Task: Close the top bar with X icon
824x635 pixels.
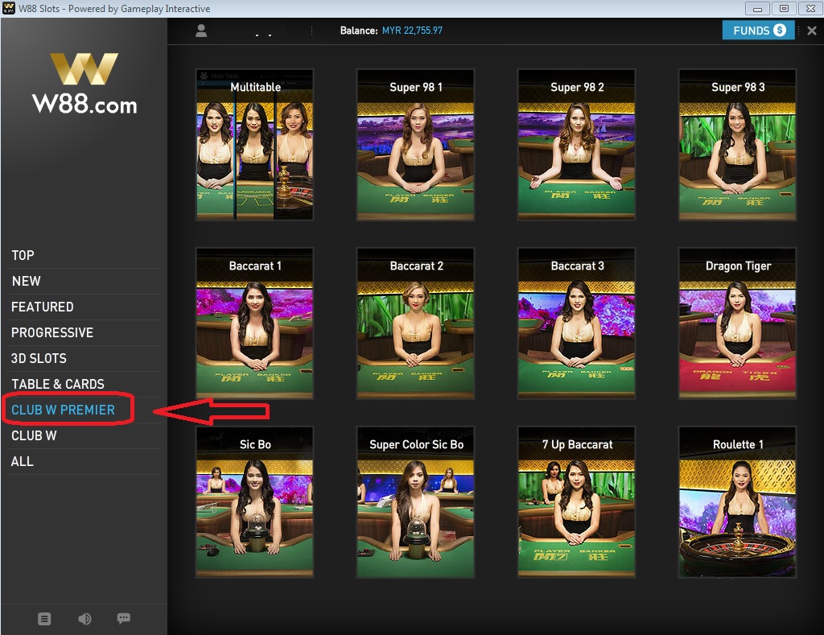Action: (x=812, y=31)
